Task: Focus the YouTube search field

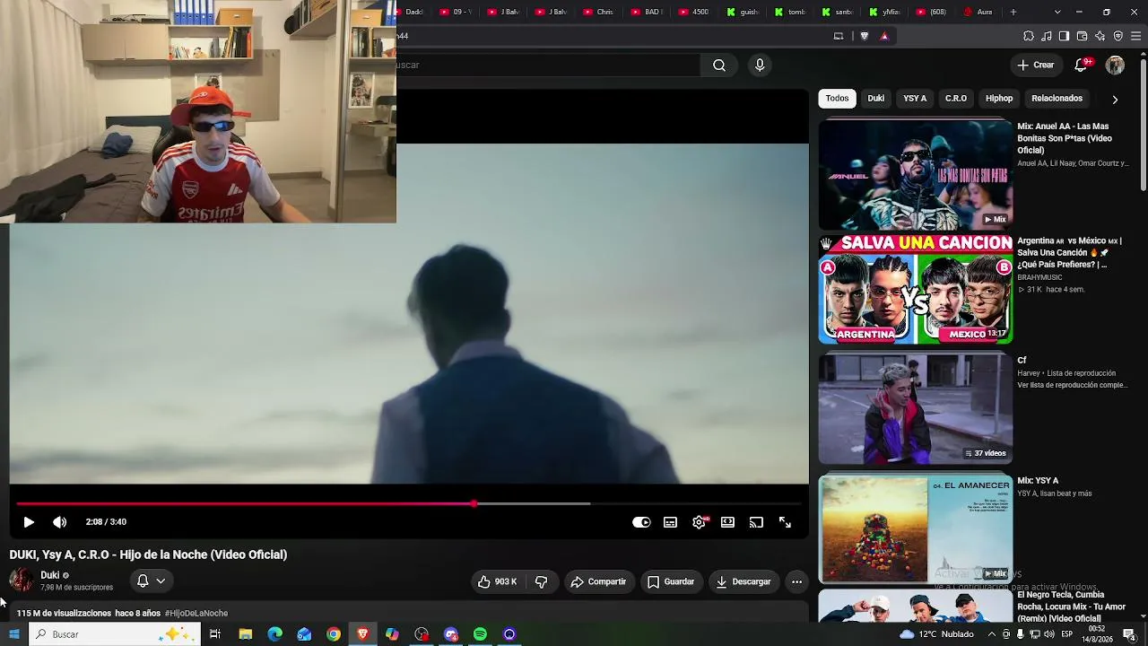Action: coord(548,65)
